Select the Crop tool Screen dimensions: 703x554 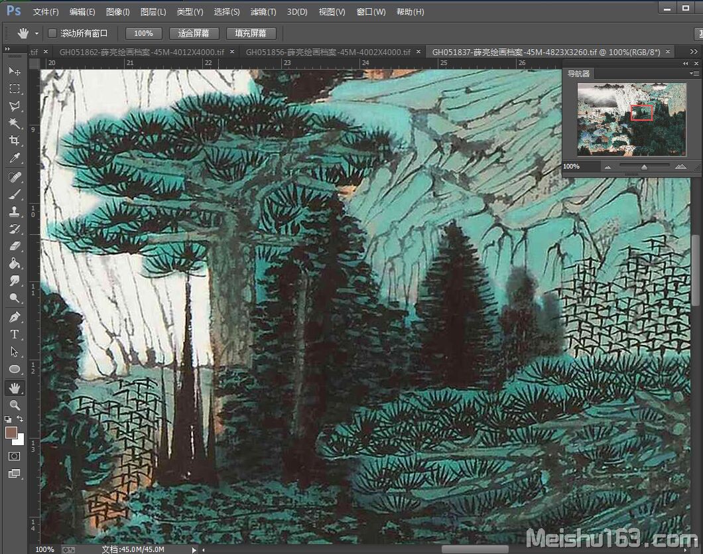[x=15, y=141]
